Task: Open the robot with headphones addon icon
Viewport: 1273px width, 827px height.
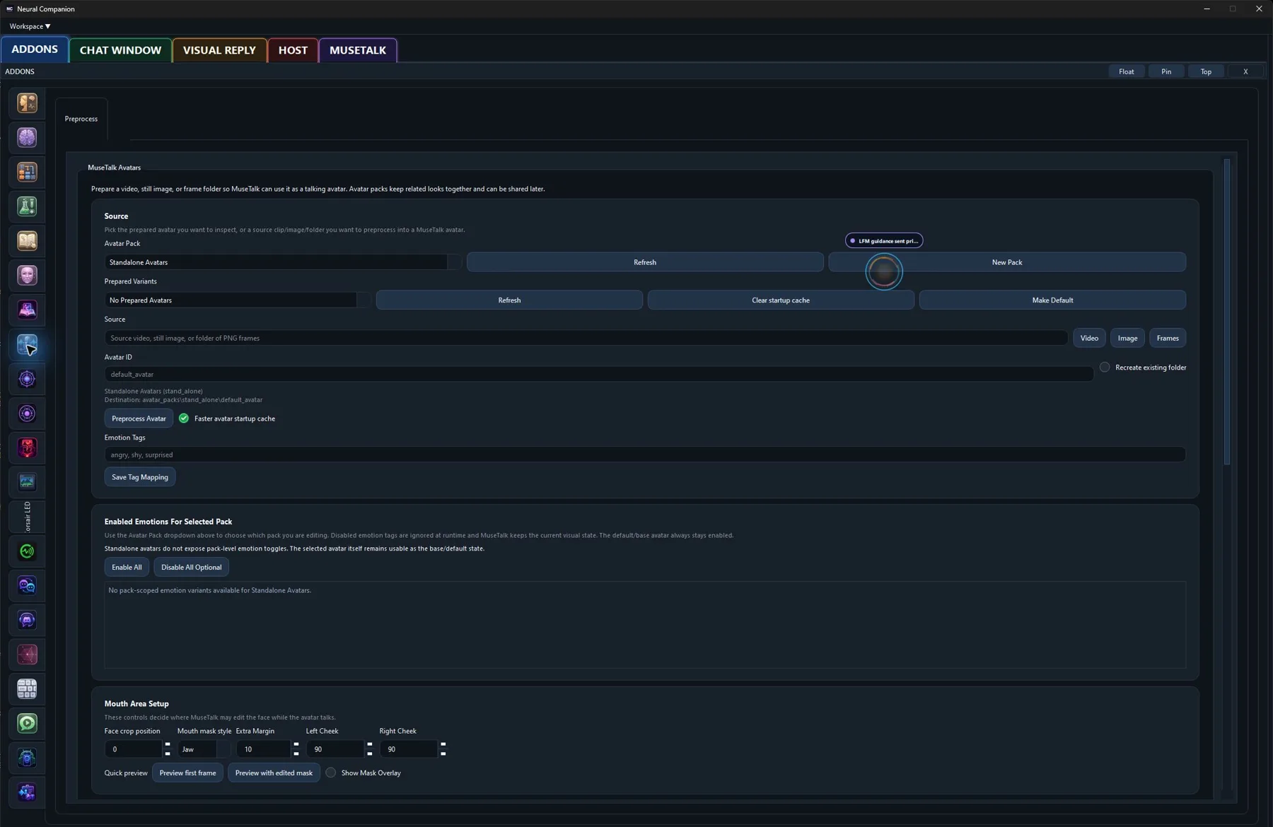Action: click(x=27, y=758)
